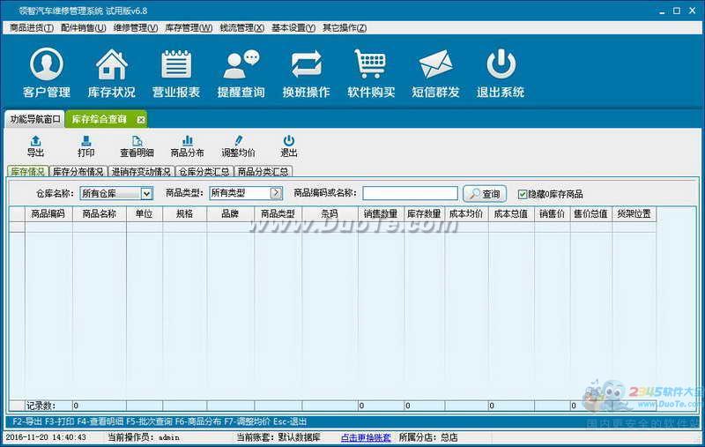Viewport: 705px width, 447px height.
Task: Switch to 功能导航窗口 tab
Action: point(35,119)
